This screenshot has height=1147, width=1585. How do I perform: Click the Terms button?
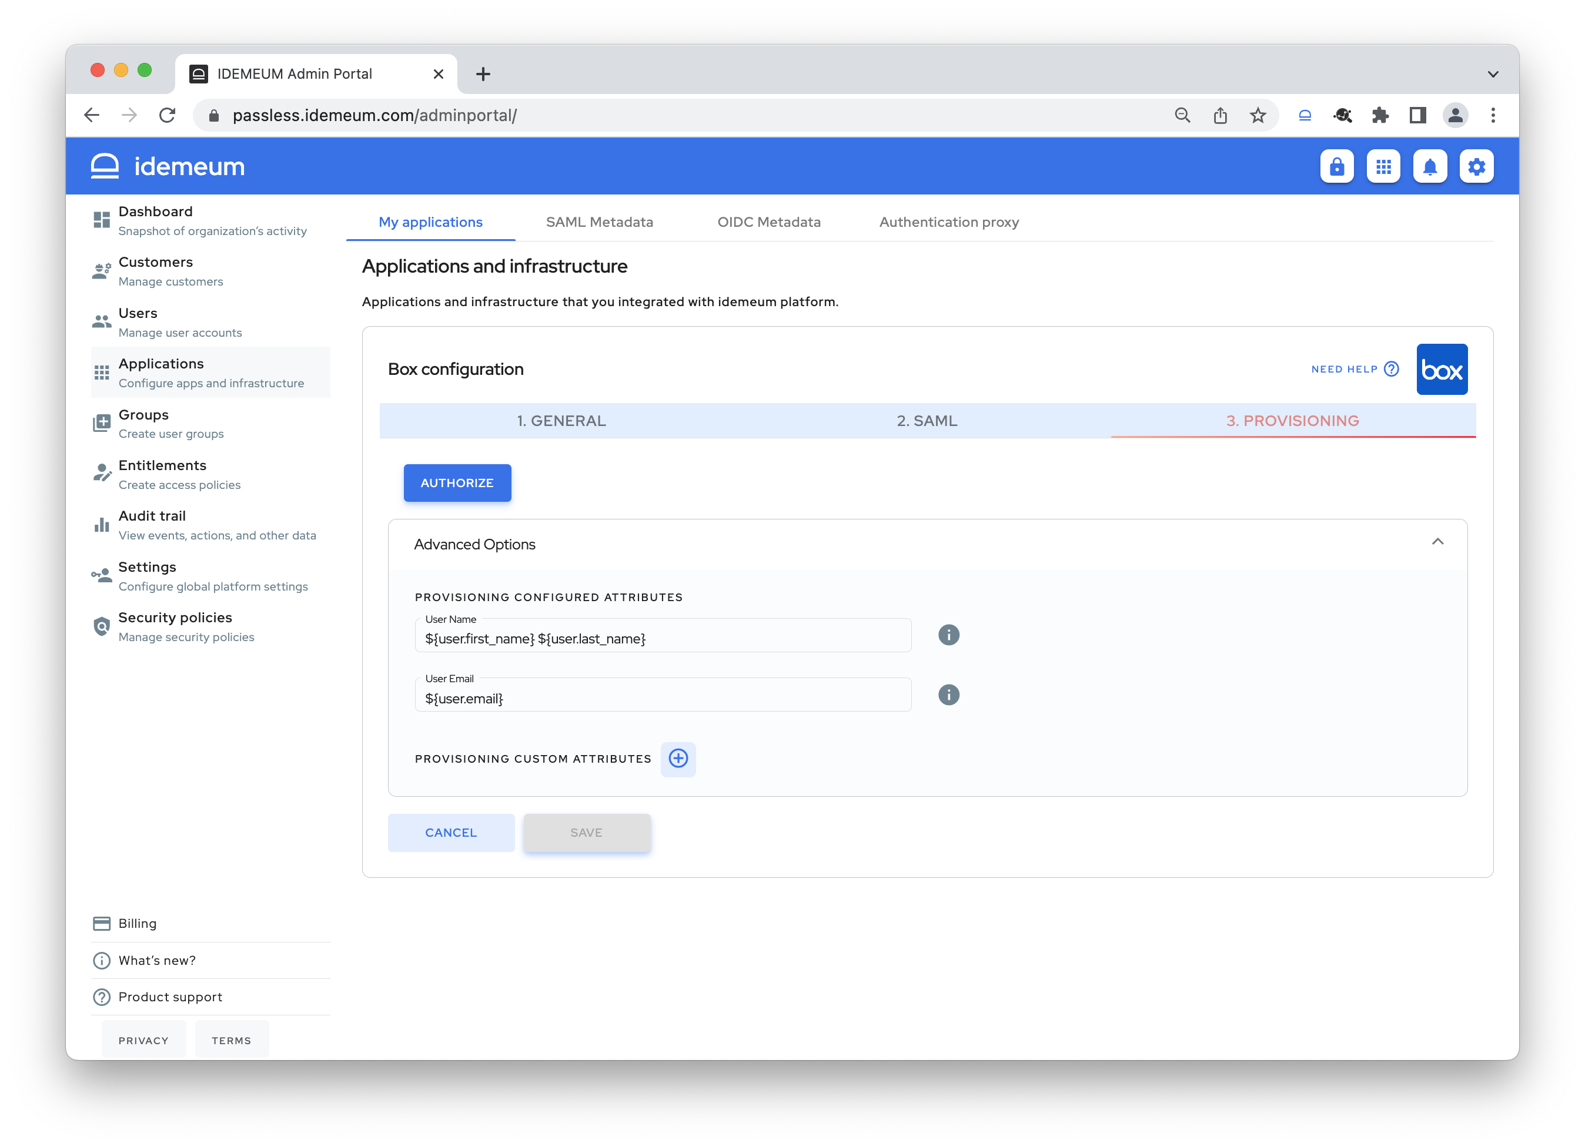click(231, 1040)
